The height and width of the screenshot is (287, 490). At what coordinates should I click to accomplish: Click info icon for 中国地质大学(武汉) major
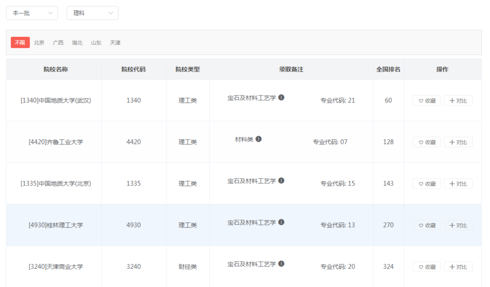281,98
